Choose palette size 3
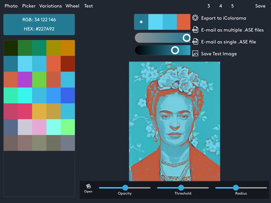 (208, 6)
